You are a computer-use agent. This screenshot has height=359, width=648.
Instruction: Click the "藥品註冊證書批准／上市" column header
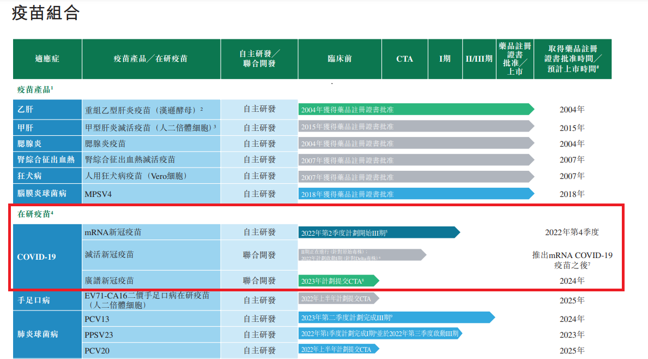(x=515, y=59)
